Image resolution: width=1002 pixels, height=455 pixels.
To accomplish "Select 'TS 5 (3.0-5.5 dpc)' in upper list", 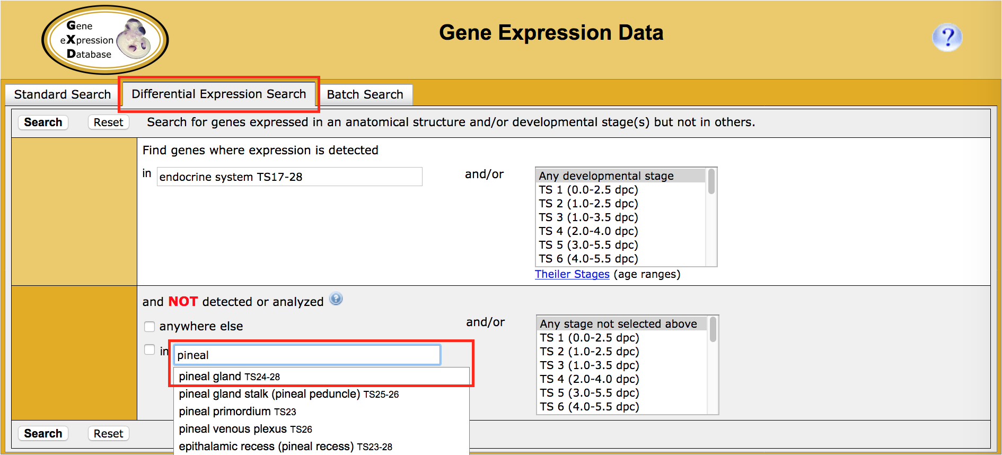I will (x=621, y=244).
